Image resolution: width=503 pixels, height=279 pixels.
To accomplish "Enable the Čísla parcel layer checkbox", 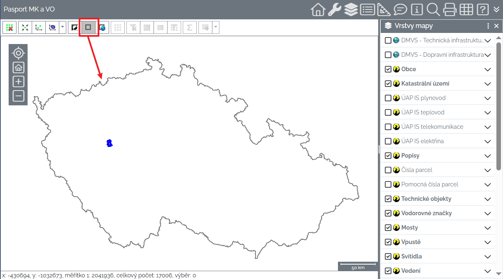I will (x=388, y=170).
